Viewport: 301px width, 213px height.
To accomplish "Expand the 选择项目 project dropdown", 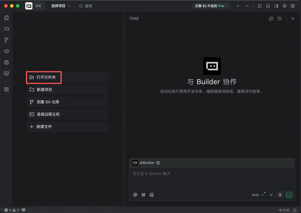I will coord(61,6).
